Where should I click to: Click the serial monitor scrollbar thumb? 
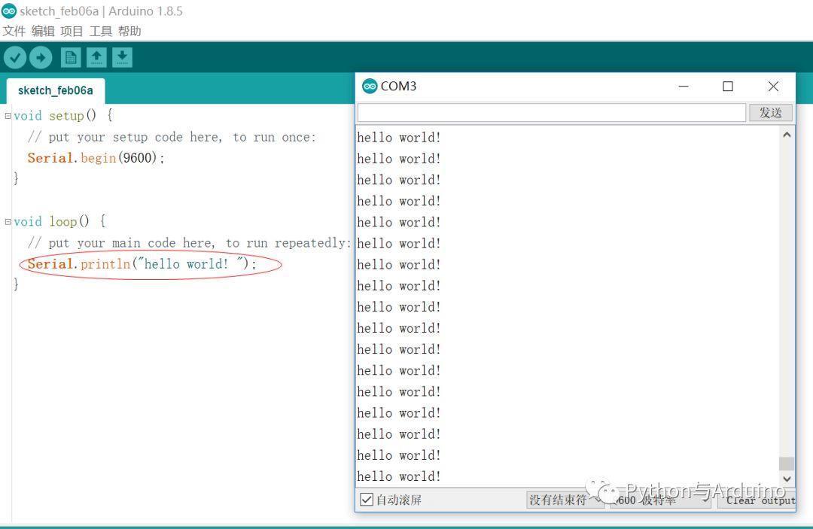(x=787, y=464)
